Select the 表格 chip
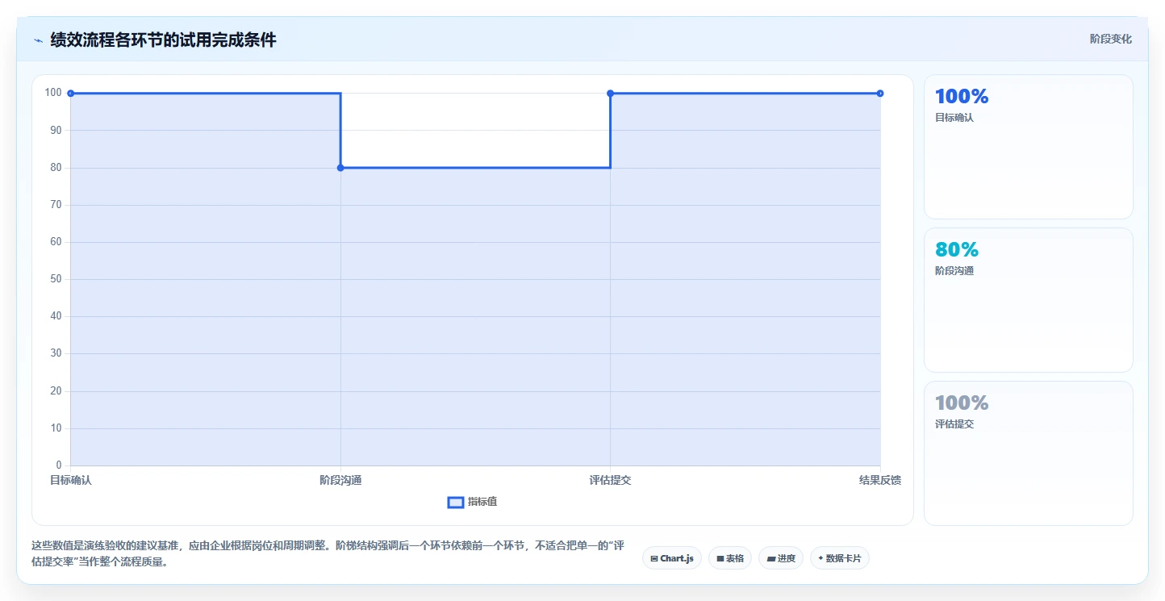The image size is (1165, 601). coord(730,558)
